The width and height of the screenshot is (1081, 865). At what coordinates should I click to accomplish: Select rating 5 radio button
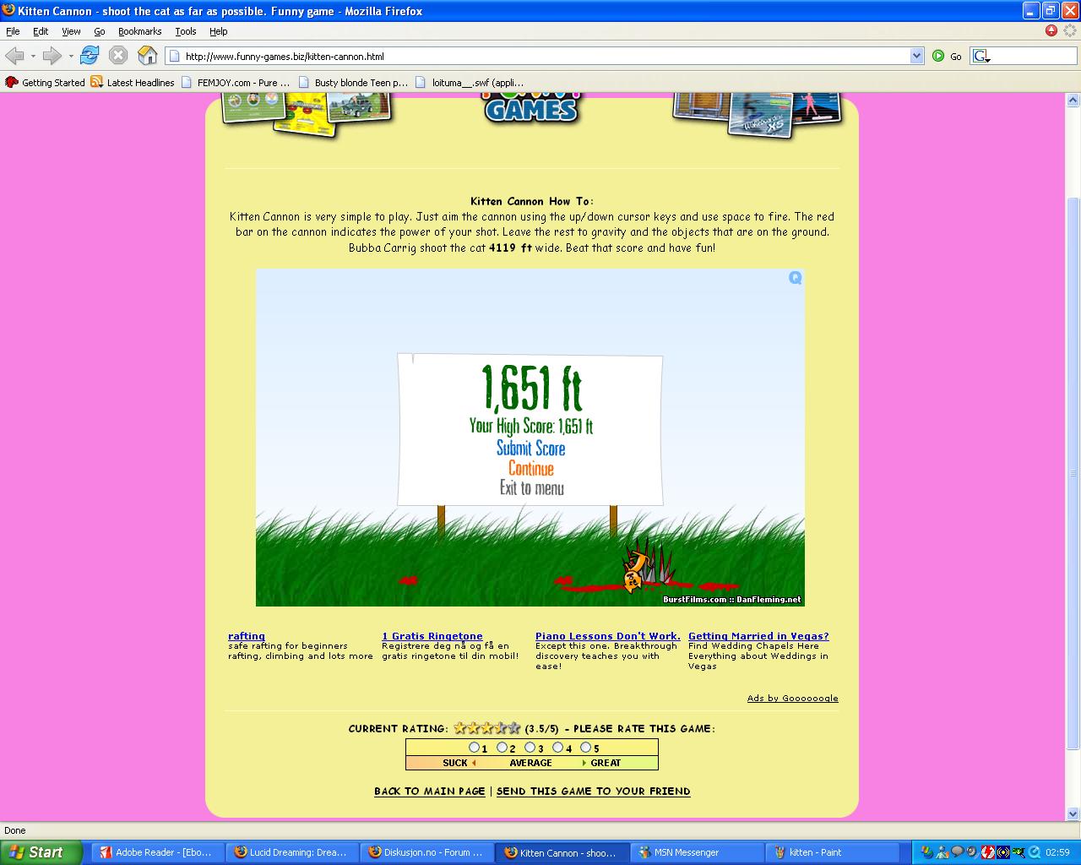585,748
